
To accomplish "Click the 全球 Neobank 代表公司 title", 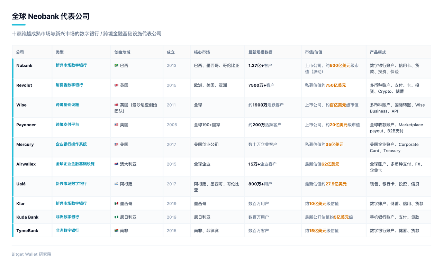I will [x=51, y=16].
